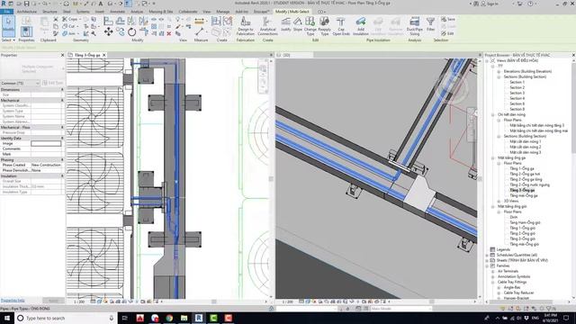Click the Offset tool icon
This screenshot has height=324, width=576.
tap(120, 21)
